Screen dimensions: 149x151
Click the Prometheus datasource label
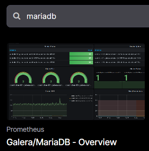coord(25,129)
